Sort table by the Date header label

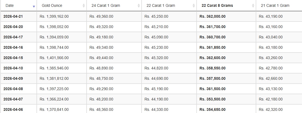coord(10,5)
